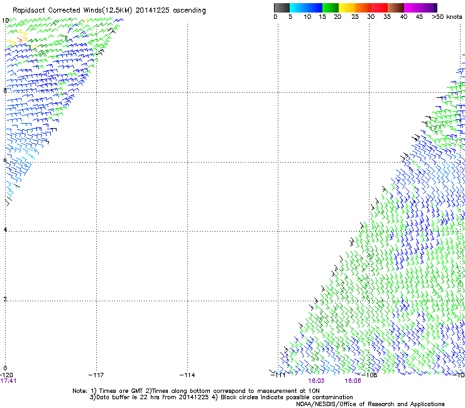The image size is (465, 408).
Task: Click the '25' label under the color bar
Action: (355, 17)
